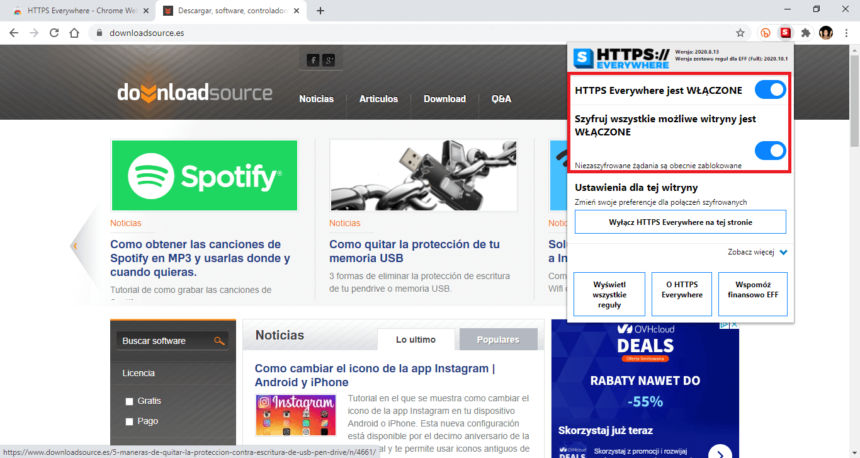Switch to the Populares tab
860x458 pixels.
tap(499, 340)
